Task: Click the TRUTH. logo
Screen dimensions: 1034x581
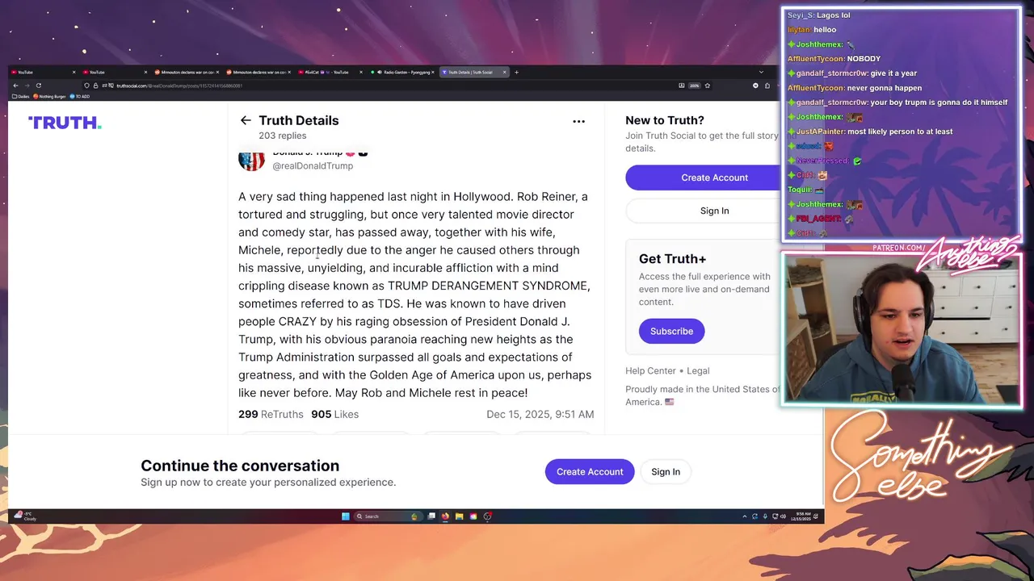Action: [65, 123]
